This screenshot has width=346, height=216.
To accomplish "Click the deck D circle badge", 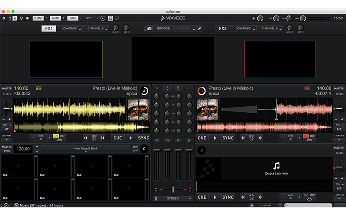I will (201, 150).
